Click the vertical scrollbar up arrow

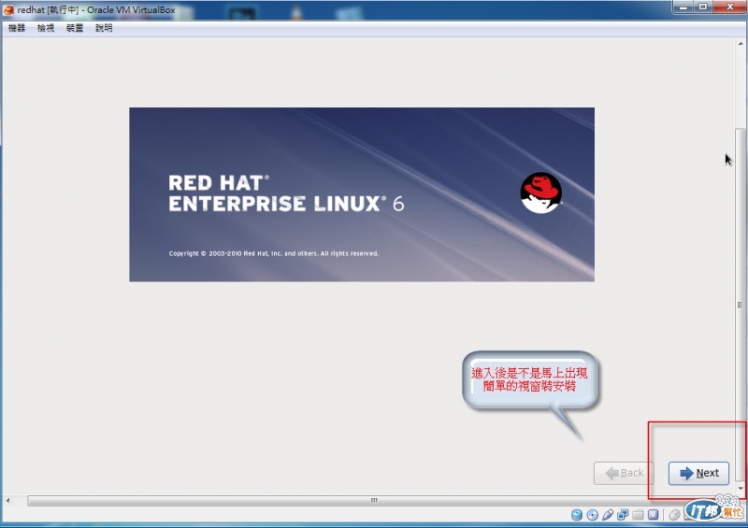pyautogui.click(x=741, y=44)
